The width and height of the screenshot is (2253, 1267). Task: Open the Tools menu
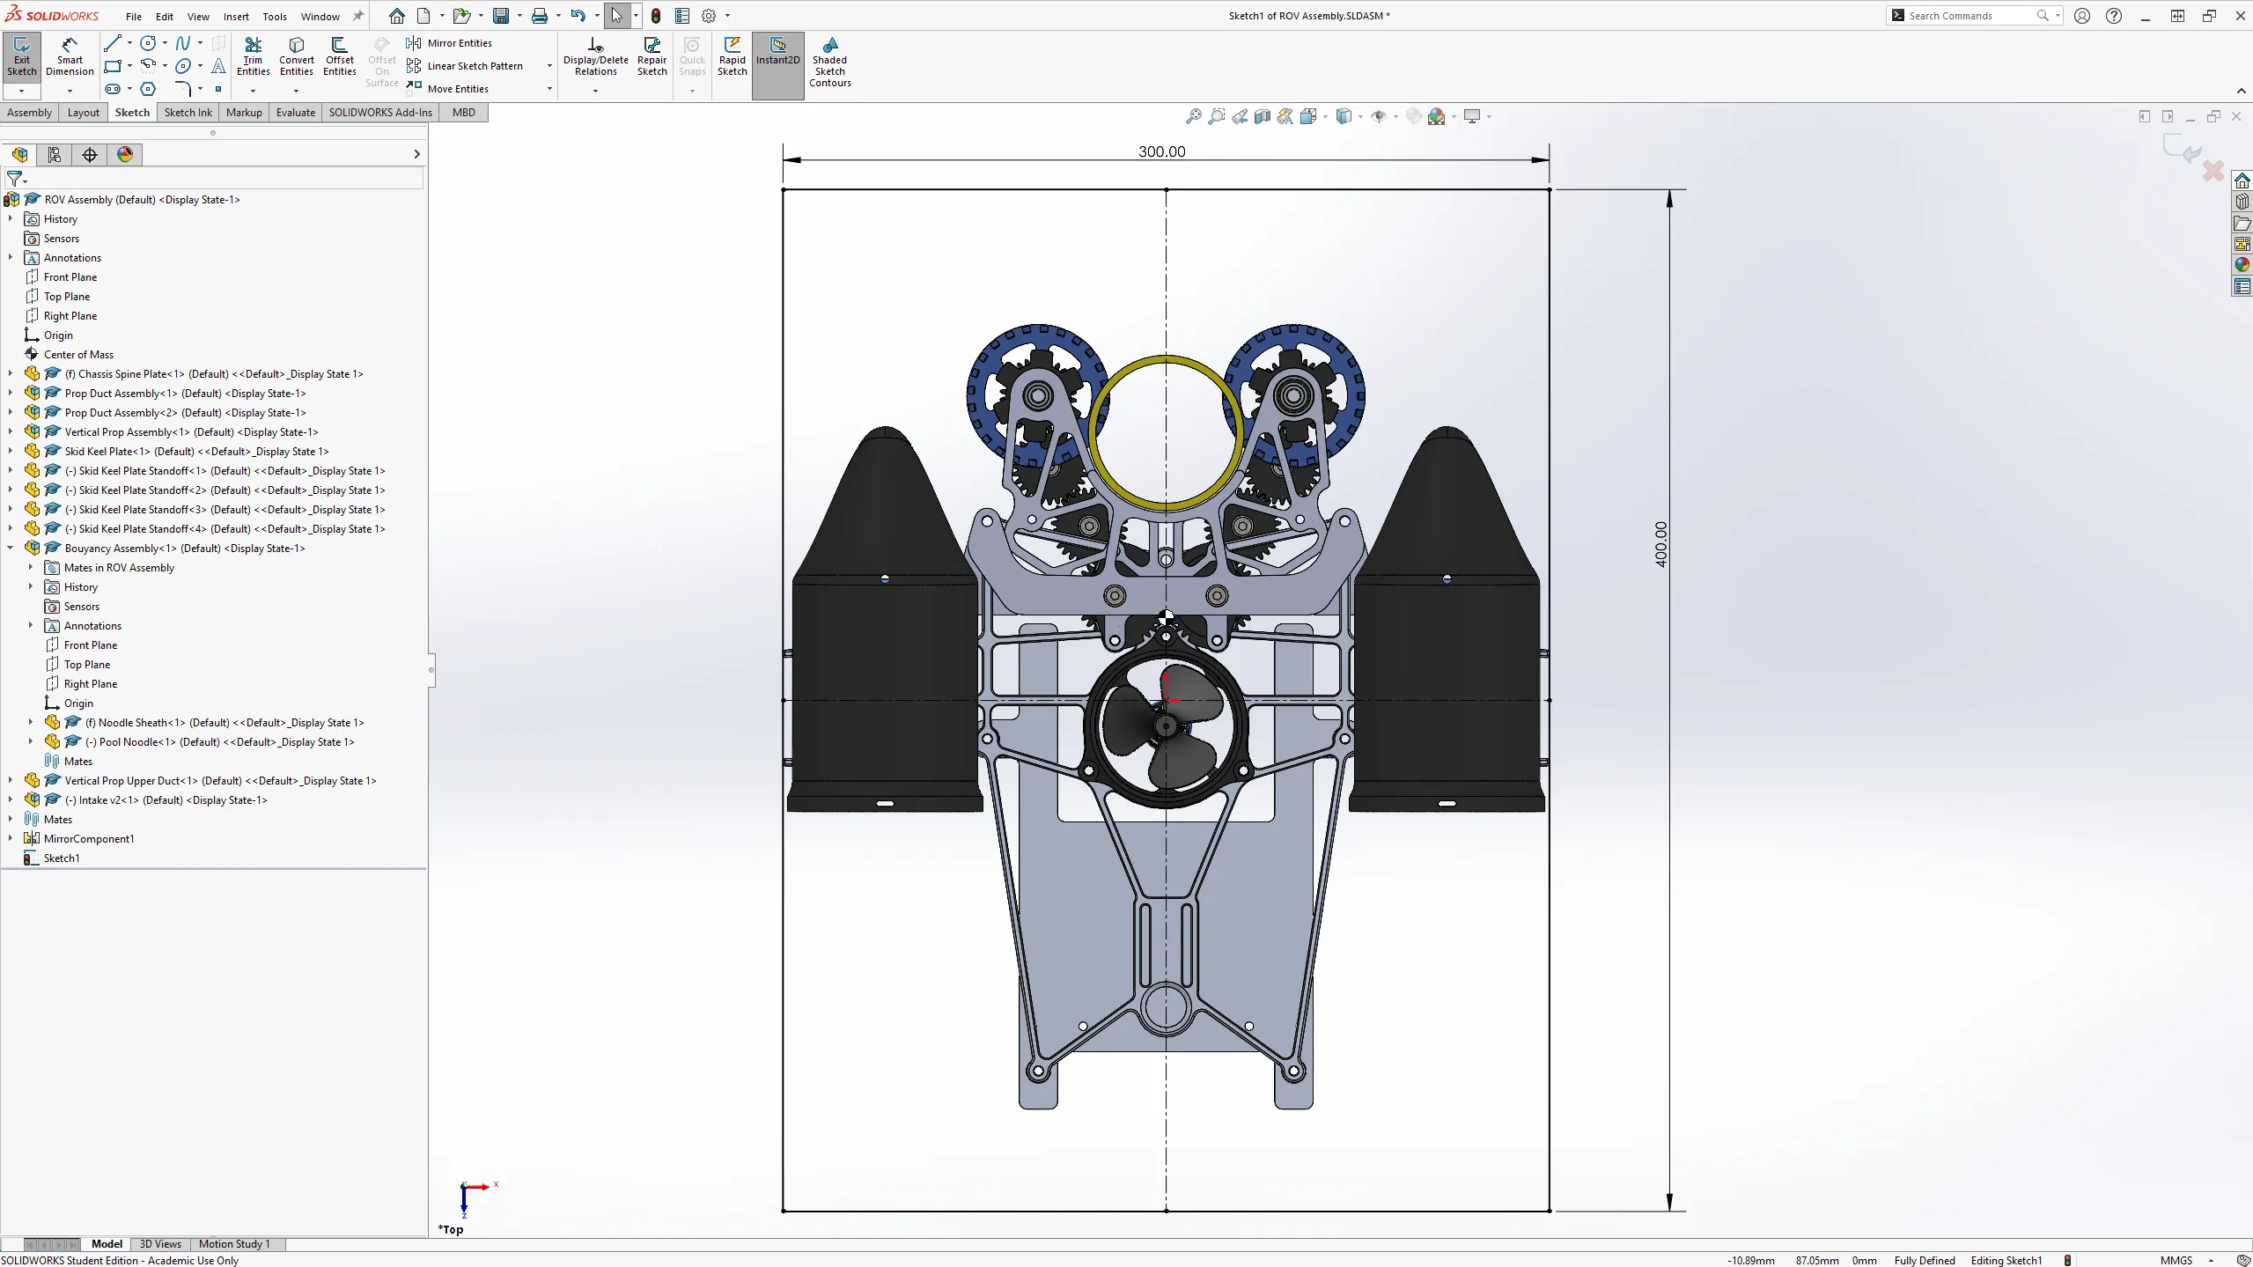275,16
